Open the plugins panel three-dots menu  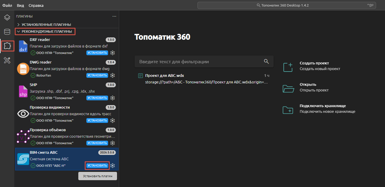tap(114, 16)
